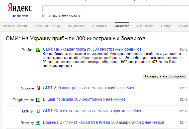
Task: Open the новости link under the logo
Action: [20, 16]
